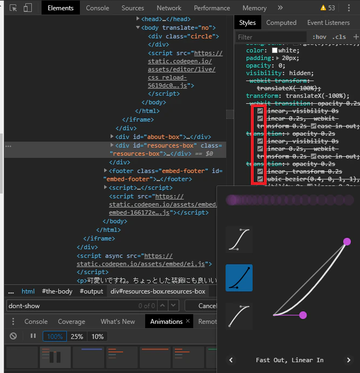This screenshot has width=360, height=373.
Task: Open the Coverage drawer tab
Action: click(x=71, y=322)
